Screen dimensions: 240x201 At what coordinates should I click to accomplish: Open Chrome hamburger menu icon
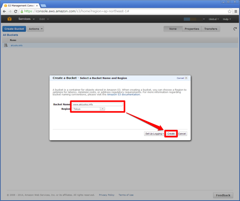(236, 11)
